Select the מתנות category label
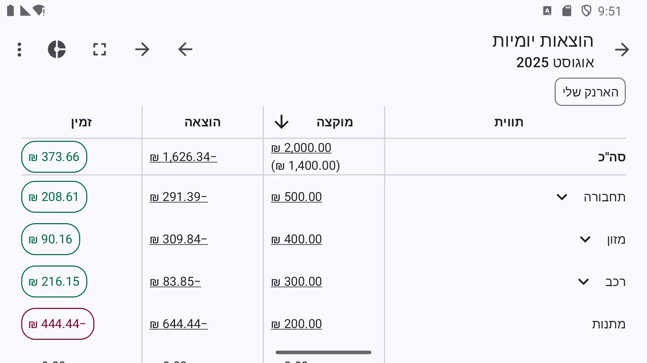 coord(609,324)
